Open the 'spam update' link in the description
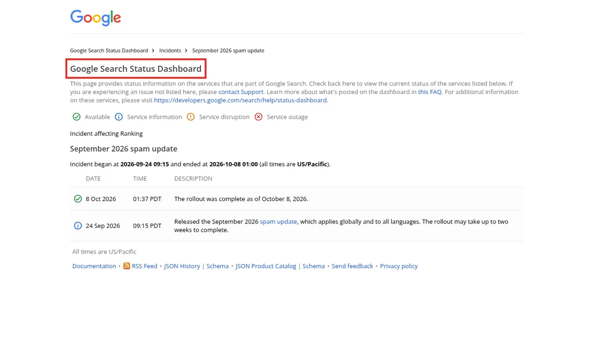Screen dimensions: 594x352 [x=279, y=221]
